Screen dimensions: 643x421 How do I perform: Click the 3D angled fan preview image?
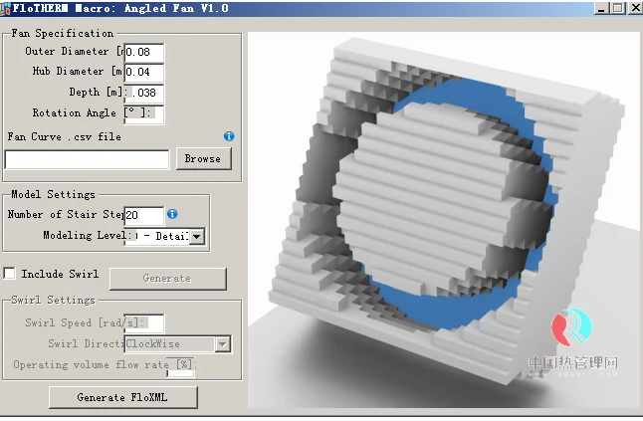point(443,219)
